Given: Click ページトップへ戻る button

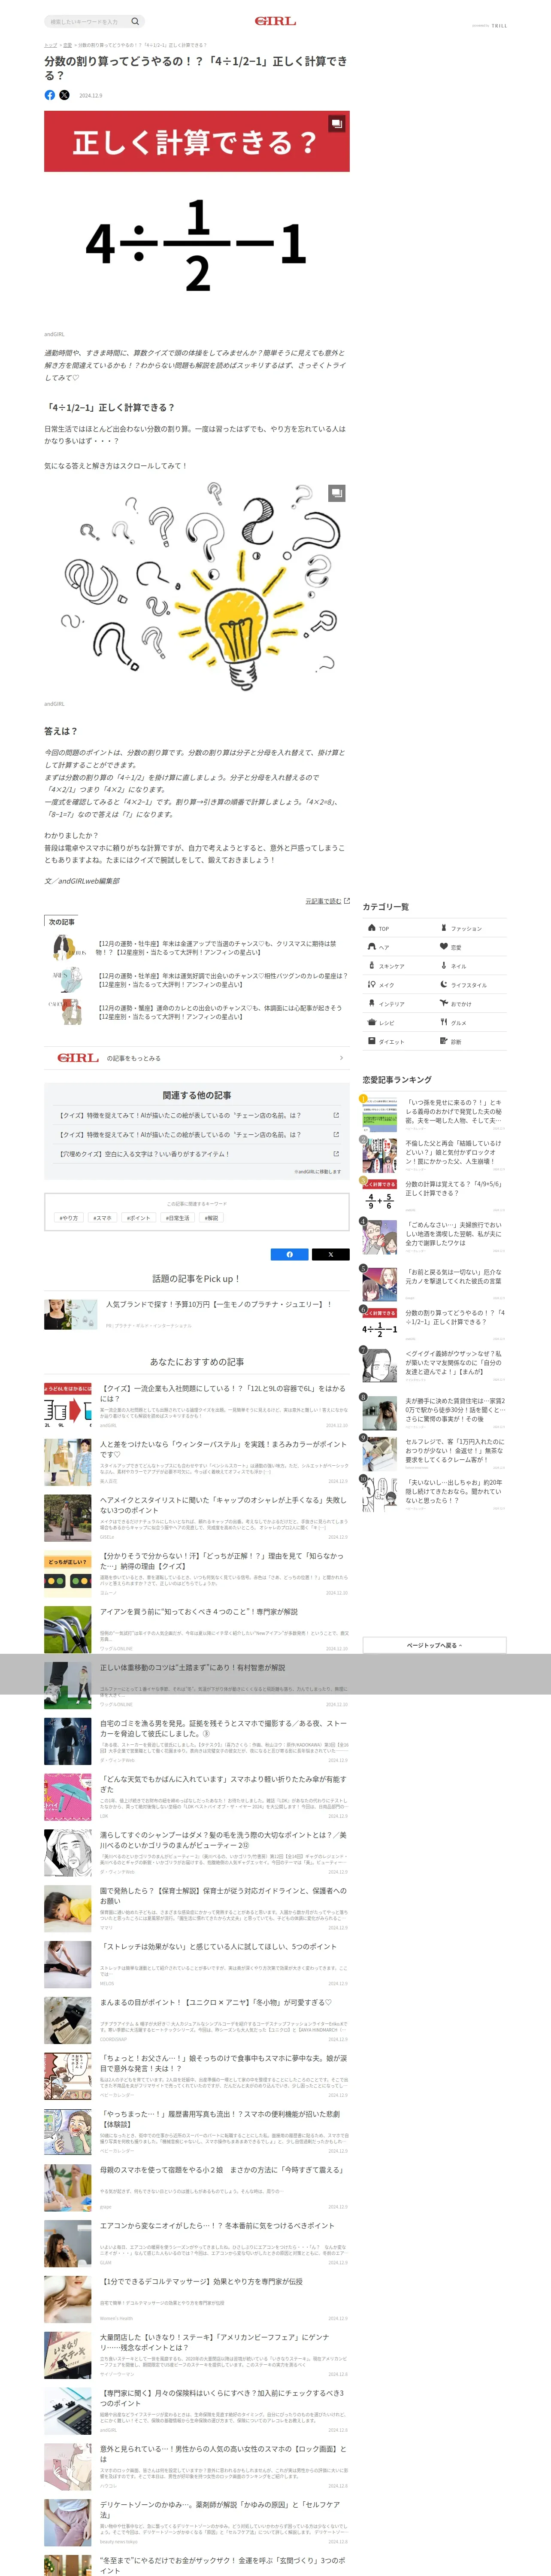Looking at the screenshot, I should [x=434, y=1645].
